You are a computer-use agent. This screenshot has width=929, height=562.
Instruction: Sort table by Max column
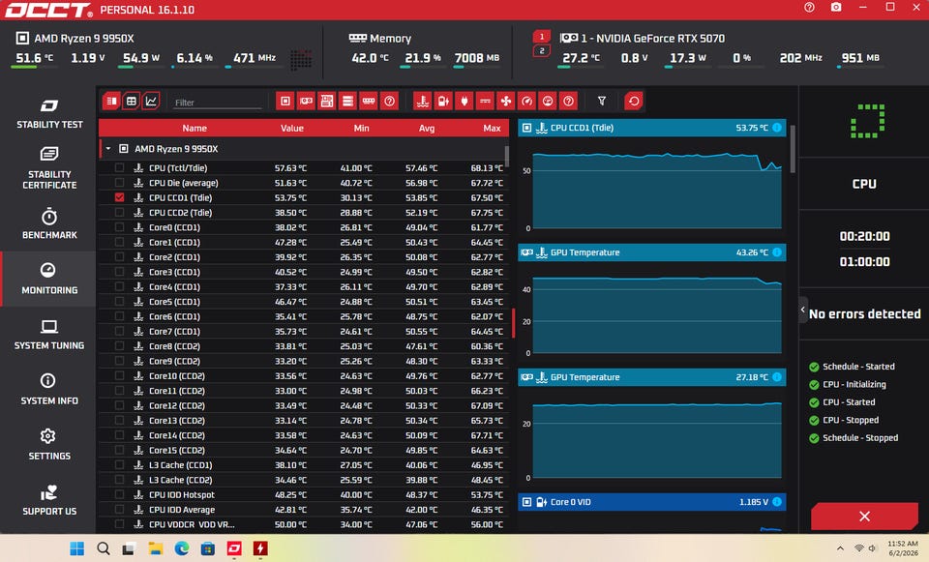(492, 128)
